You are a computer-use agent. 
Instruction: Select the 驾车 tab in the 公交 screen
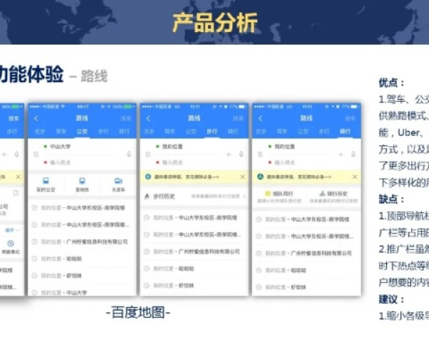pyautogui.click(x=61, y=131)
